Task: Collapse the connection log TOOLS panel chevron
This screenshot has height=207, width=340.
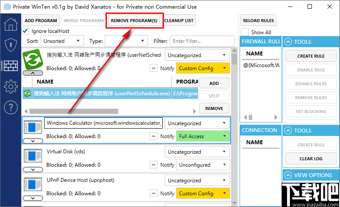Action: (288, 130)
